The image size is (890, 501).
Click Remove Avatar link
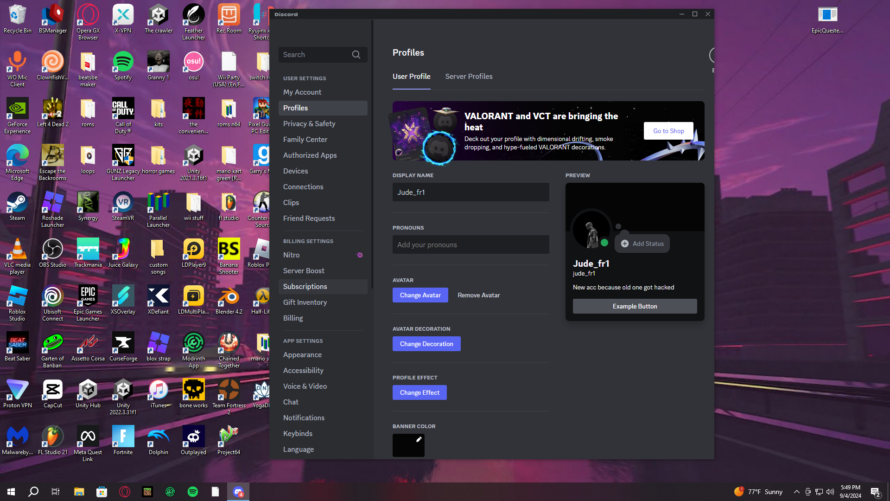[478, 295]
